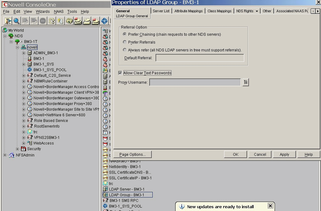Click the BM3-1 server icon in tree
The width and height of the screenshot is (321, 211).
coord(30,59)
